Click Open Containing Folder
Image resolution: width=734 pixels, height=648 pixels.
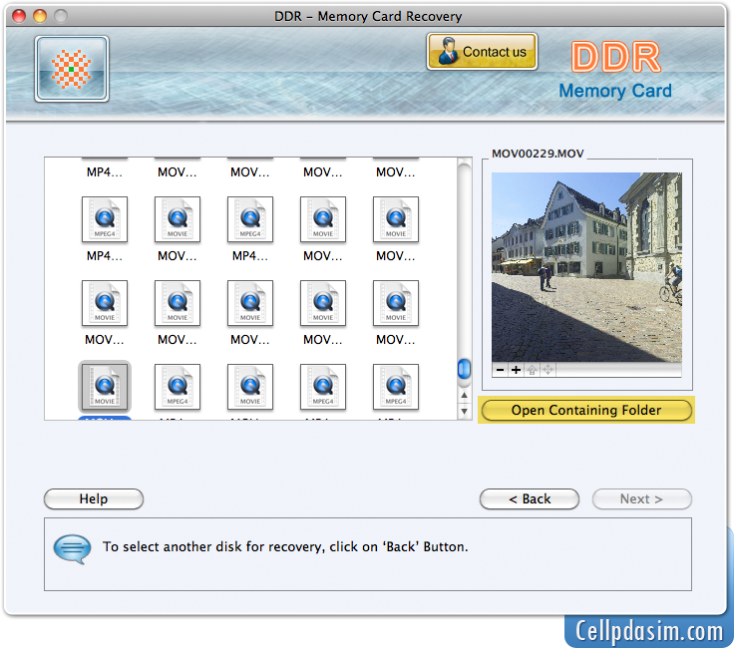coord(586,411)
